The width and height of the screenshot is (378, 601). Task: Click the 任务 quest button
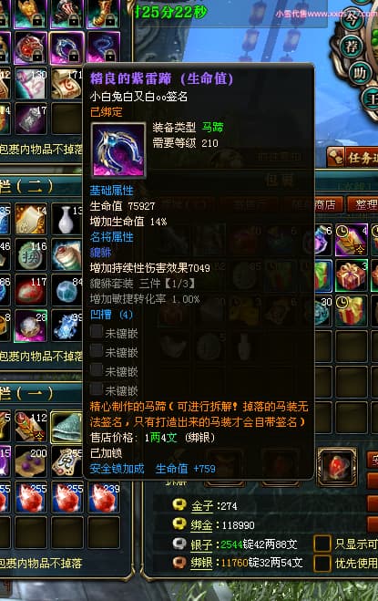[352, 157]
